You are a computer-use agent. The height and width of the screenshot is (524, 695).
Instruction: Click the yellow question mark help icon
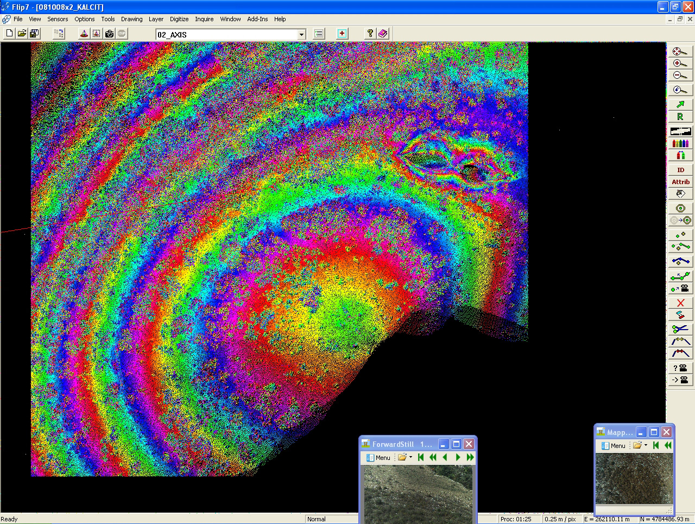[370, 34]
